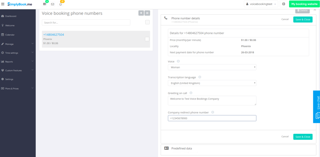Click info icon beside Transcription language
The image size is (320, 157).
(x=200, y=77)
